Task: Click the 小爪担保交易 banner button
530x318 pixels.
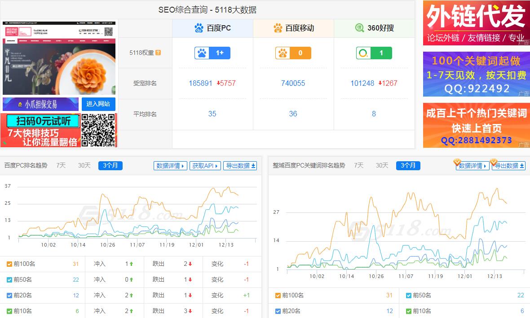Action: [40, 104]
